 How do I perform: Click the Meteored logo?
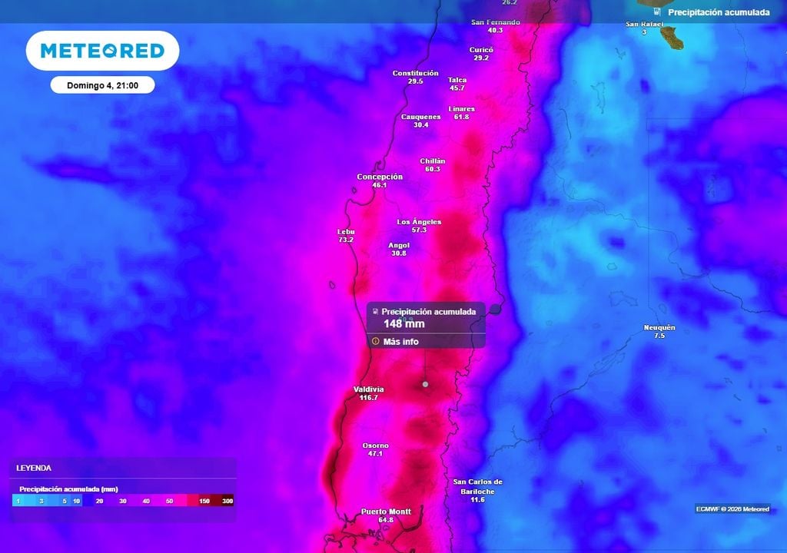[102, 51]
